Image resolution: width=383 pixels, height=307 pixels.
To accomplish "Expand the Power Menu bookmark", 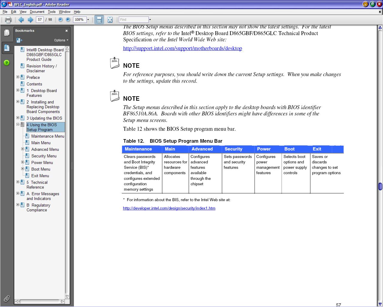I will tap(22, 162).
